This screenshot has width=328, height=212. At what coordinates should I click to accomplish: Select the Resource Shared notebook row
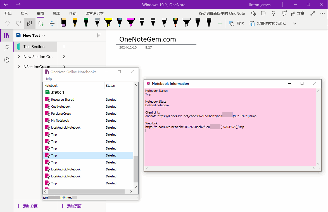click(x=88, y=100)
